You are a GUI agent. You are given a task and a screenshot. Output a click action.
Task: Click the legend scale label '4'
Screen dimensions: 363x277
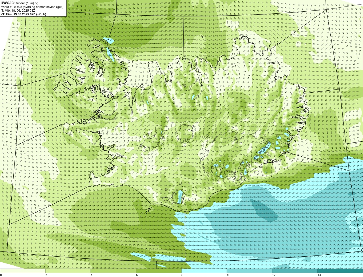pos(91,275)
